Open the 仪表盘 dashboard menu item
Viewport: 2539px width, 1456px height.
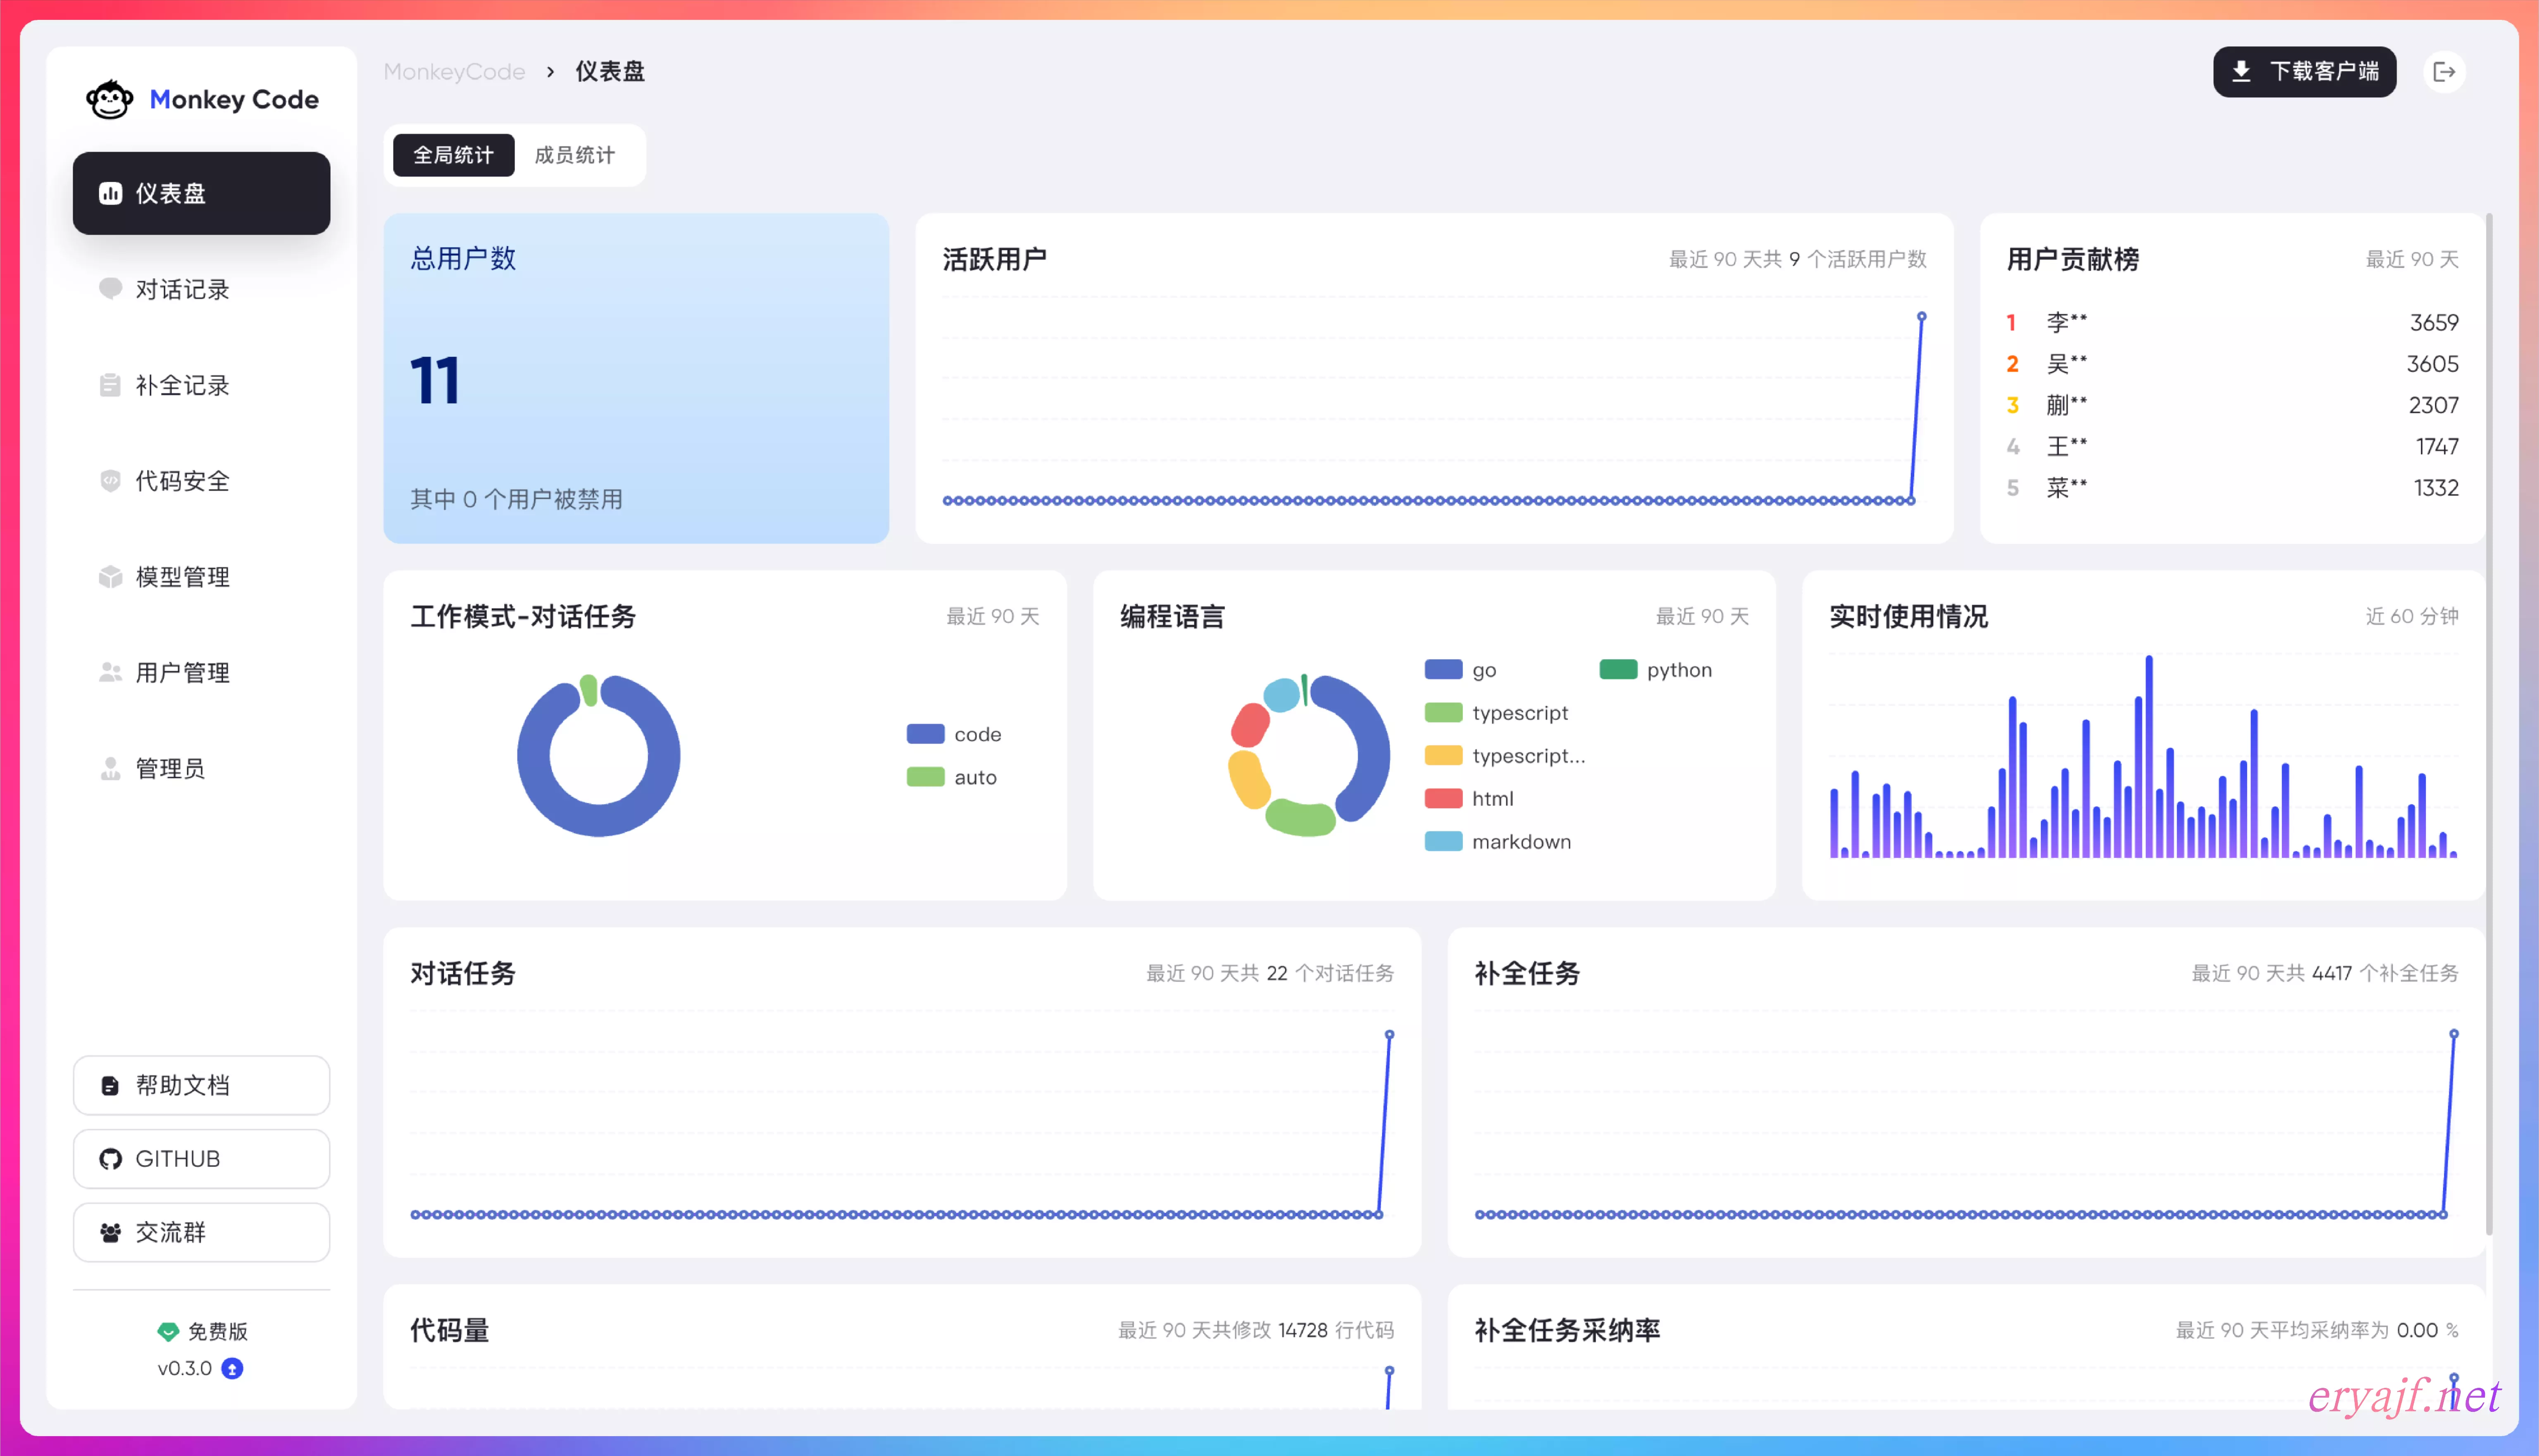tap(201, 193)
